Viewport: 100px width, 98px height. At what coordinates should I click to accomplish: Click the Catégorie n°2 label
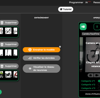pyautogui.click(x=88, y=85)
